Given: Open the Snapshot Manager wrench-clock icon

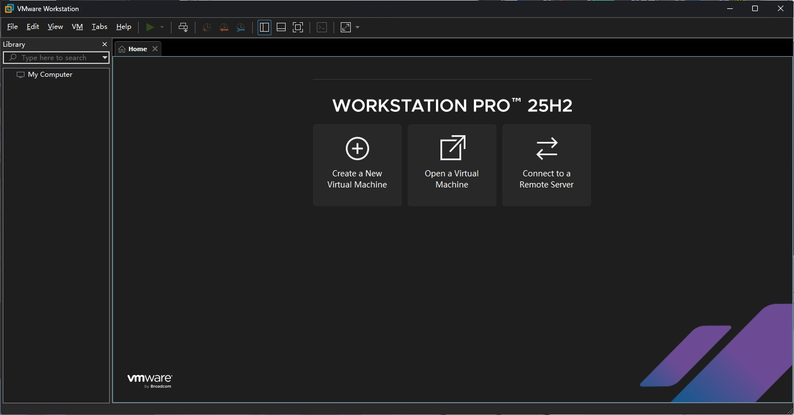Looking at the screenshot, I should pyautogui.click(x=241, y=27).
